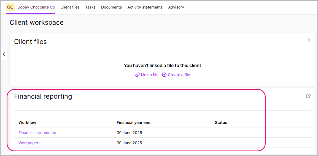Open the Client files panel arrow icon
This screenshot has width=318, height=156.
click(308, 40)
